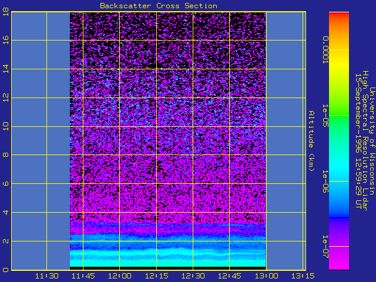Click the 'Altitude (km)' axis title

tap(311, 141)
